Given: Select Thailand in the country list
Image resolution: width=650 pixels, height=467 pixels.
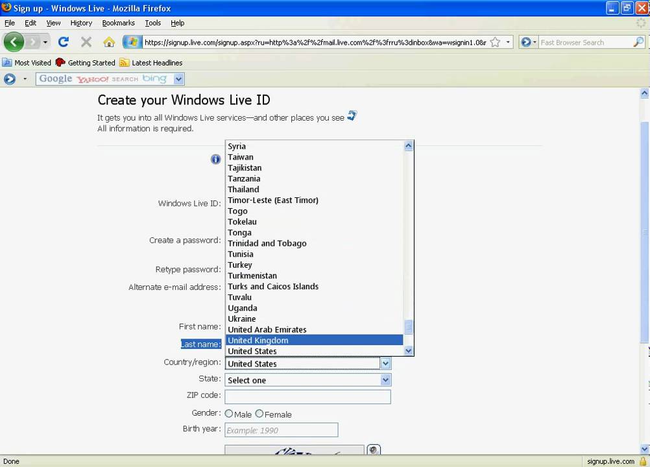Looking at the screenshot, I should (314, 189).
